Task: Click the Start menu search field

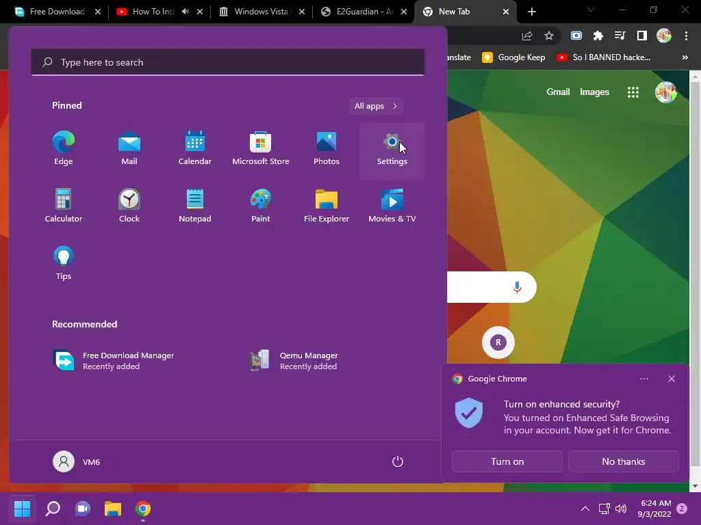Action: 228,62
